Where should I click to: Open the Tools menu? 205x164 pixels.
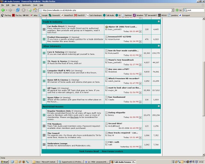pyautogui.click(x=35, y=5)
